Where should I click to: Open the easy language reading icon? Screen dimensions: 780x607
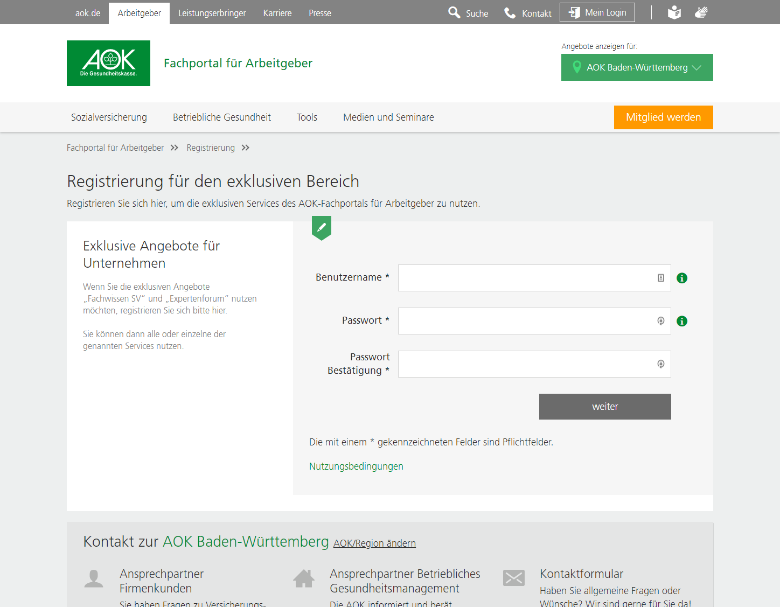tap(674, 12)
